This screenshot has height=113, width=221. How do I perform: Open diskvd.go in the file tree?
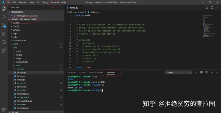click(36, 73)
